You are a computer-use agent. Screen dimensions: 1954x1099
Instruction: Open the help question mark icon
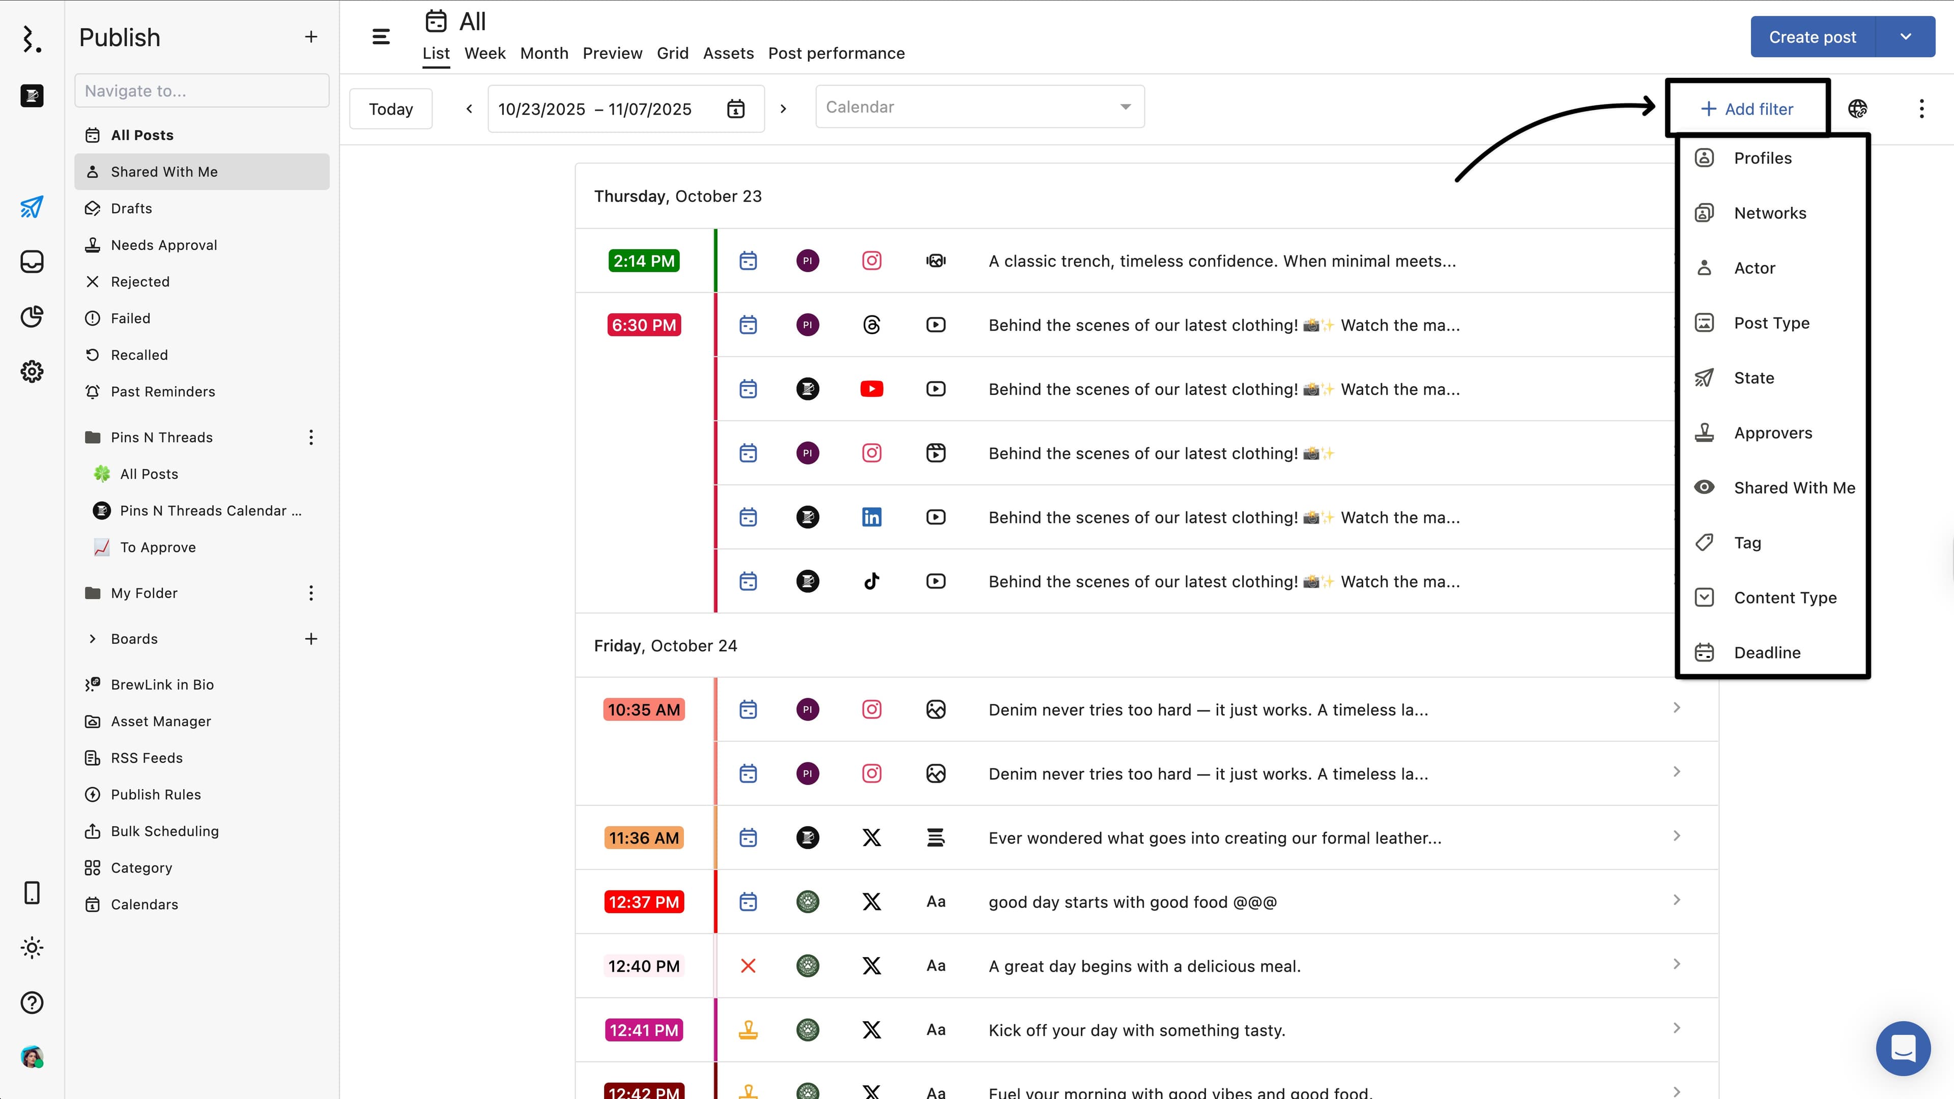(x=32, y=1003)
